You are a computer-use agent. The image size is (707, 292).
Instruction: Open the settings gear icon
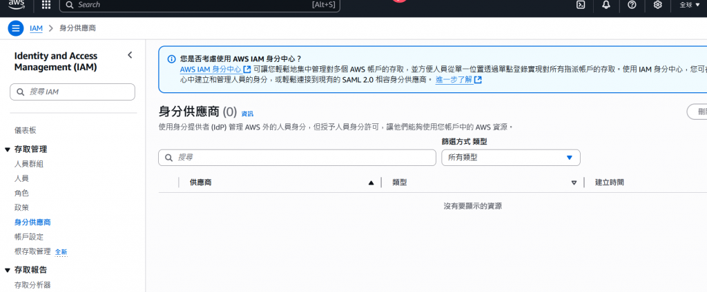[658, 5]
